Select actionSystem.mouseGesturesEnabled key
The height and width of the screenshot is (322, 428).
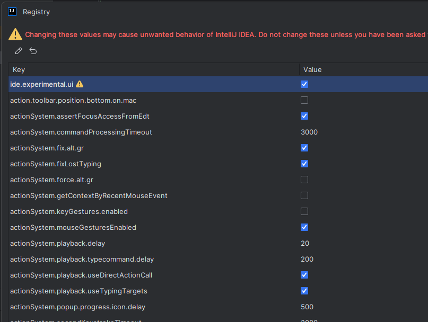click(x=73, y=227)
